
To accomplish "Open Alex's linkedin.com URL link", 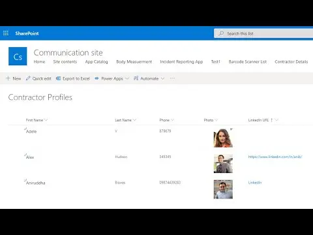I will pos(275,157).
